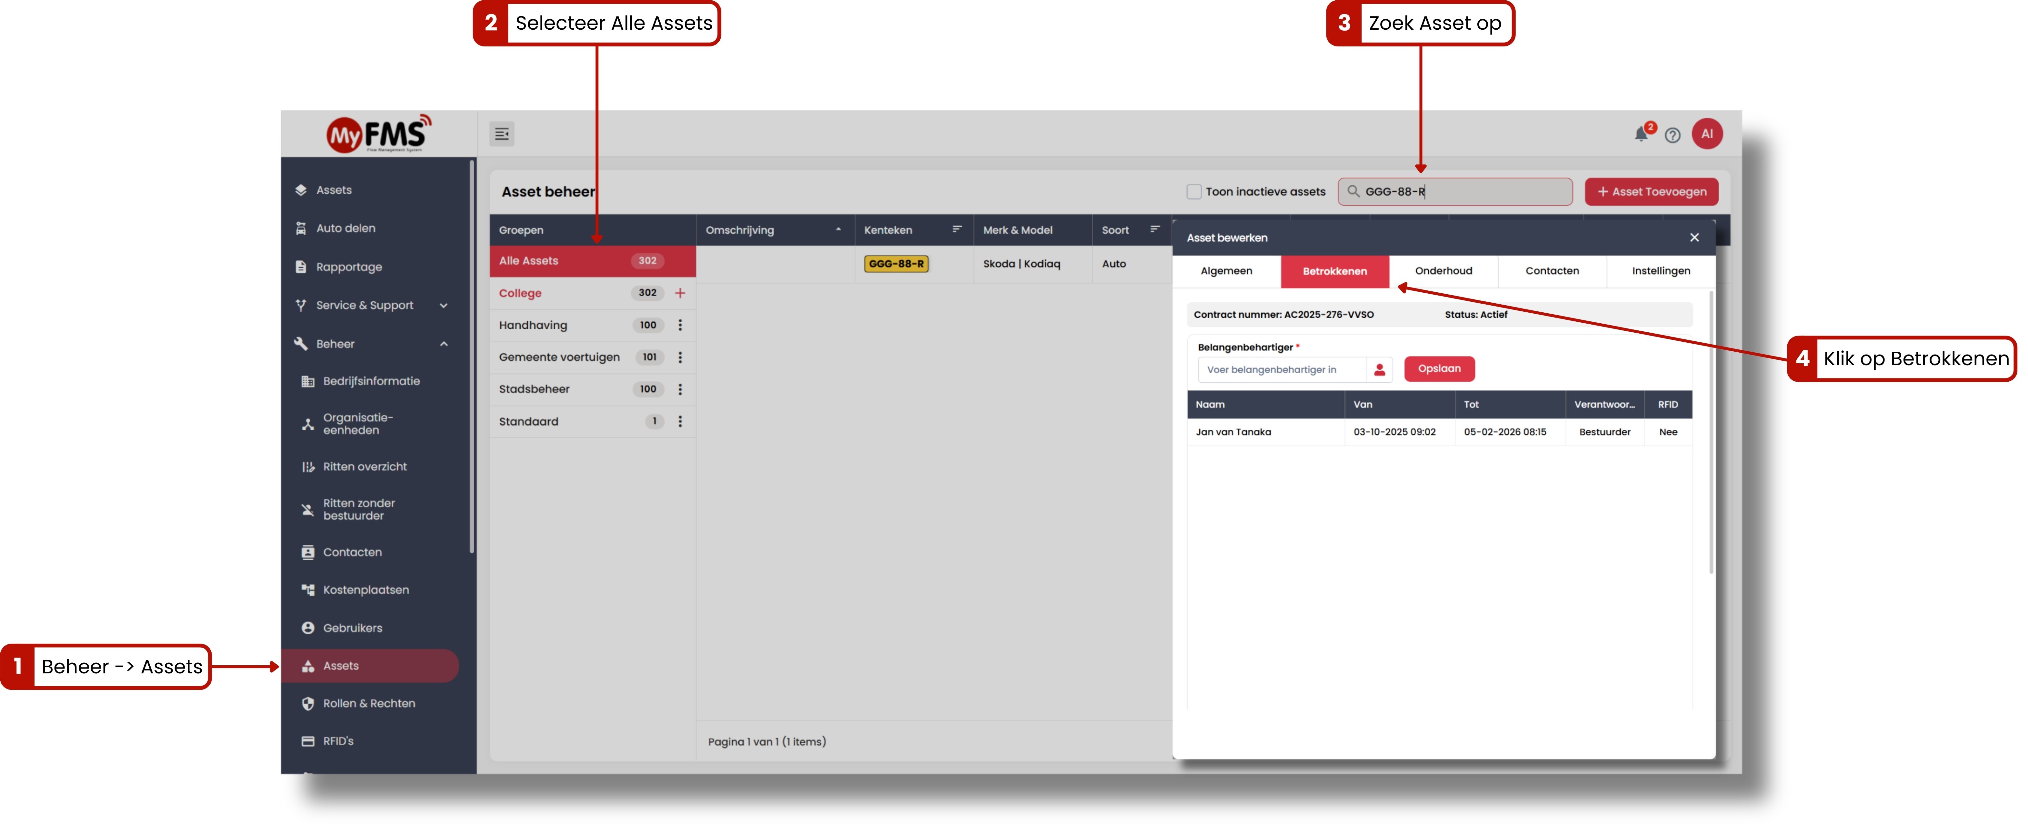
Task: Open the help question mark icon
Action: pyautogui.click(x=1673, y=135)
